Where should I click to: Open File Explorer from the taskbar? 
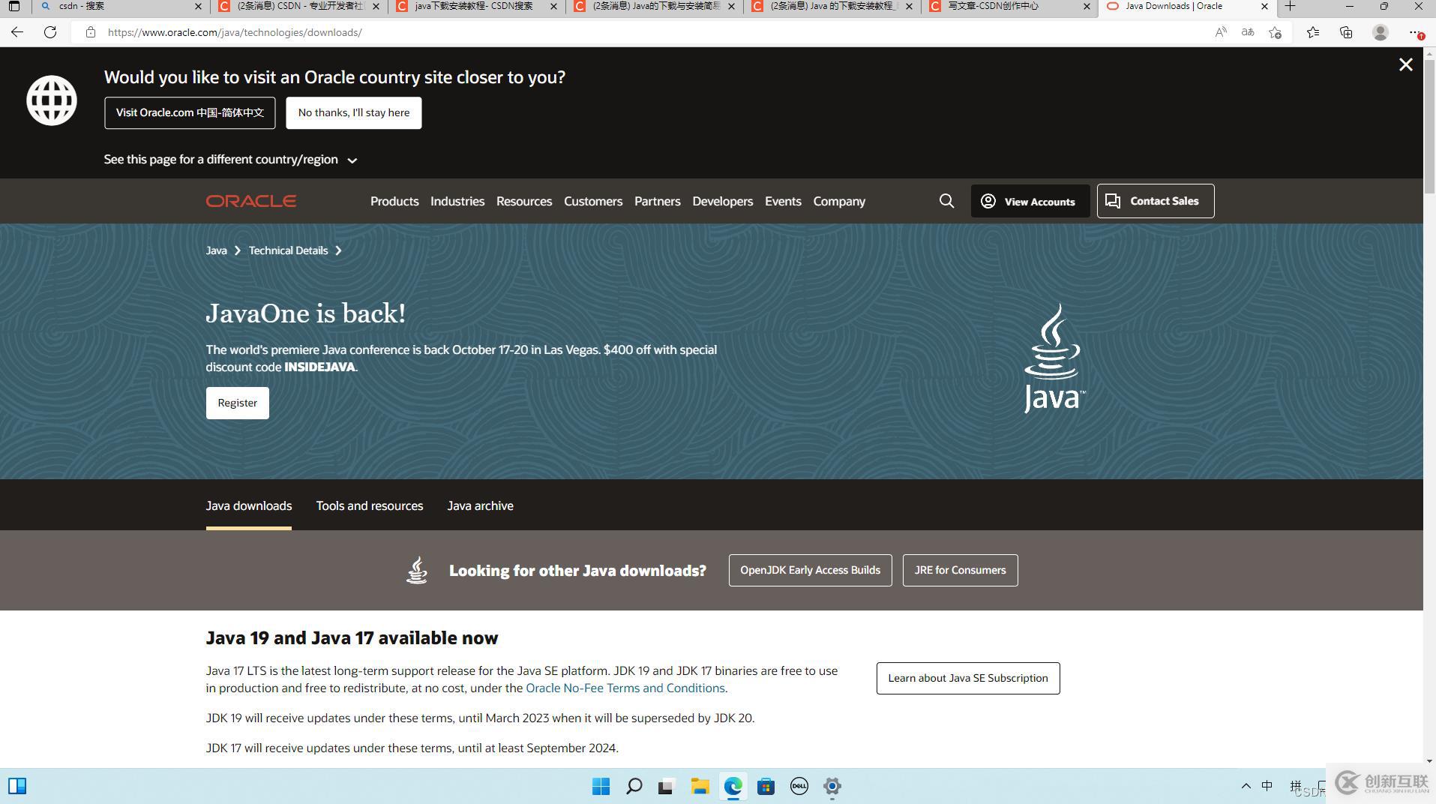point(700,786)
